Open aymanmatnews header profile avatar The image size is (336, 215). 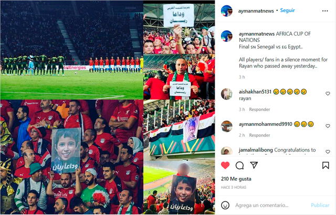coord(226,10)
